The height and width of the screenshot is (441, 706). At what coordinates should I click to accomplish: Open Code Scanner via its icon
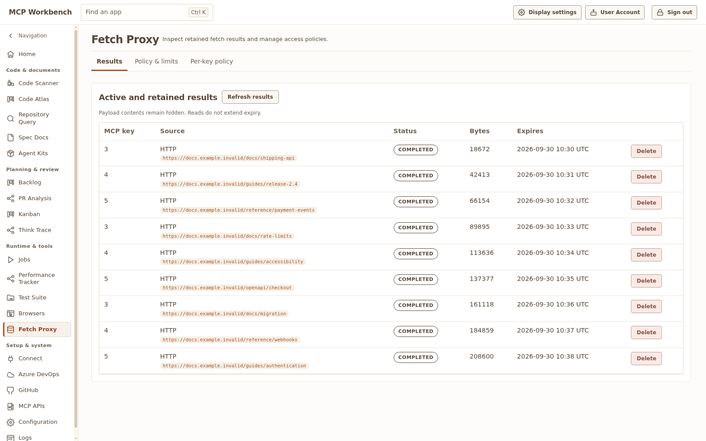point(11,83)
